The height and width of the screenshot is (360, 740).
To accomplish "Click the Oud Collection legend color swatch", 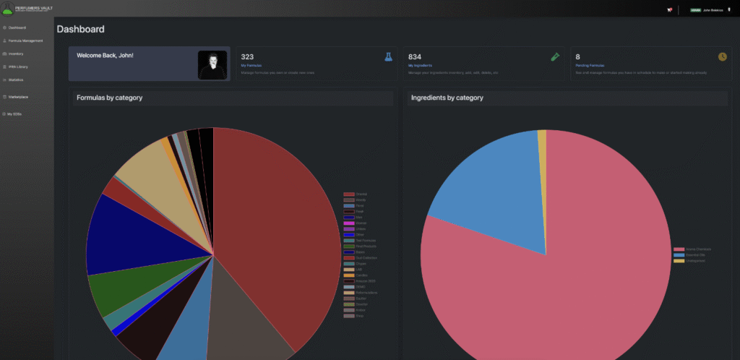I will point(349,258).
